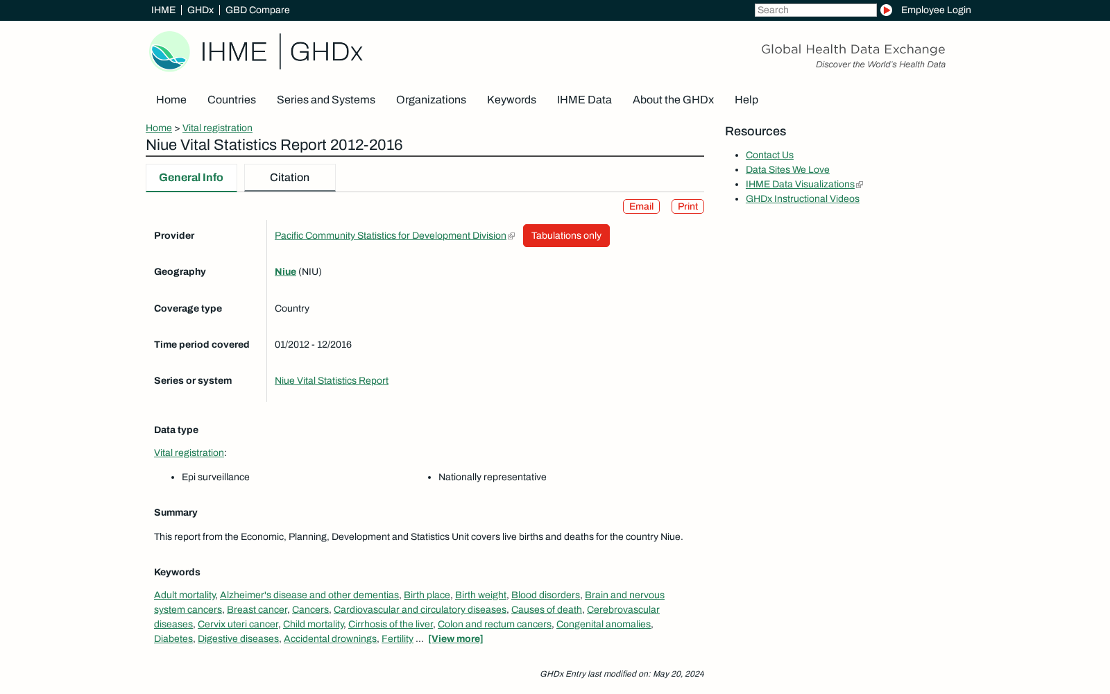
Task: Open Contact Us resource link
Action: click(769, 155)
